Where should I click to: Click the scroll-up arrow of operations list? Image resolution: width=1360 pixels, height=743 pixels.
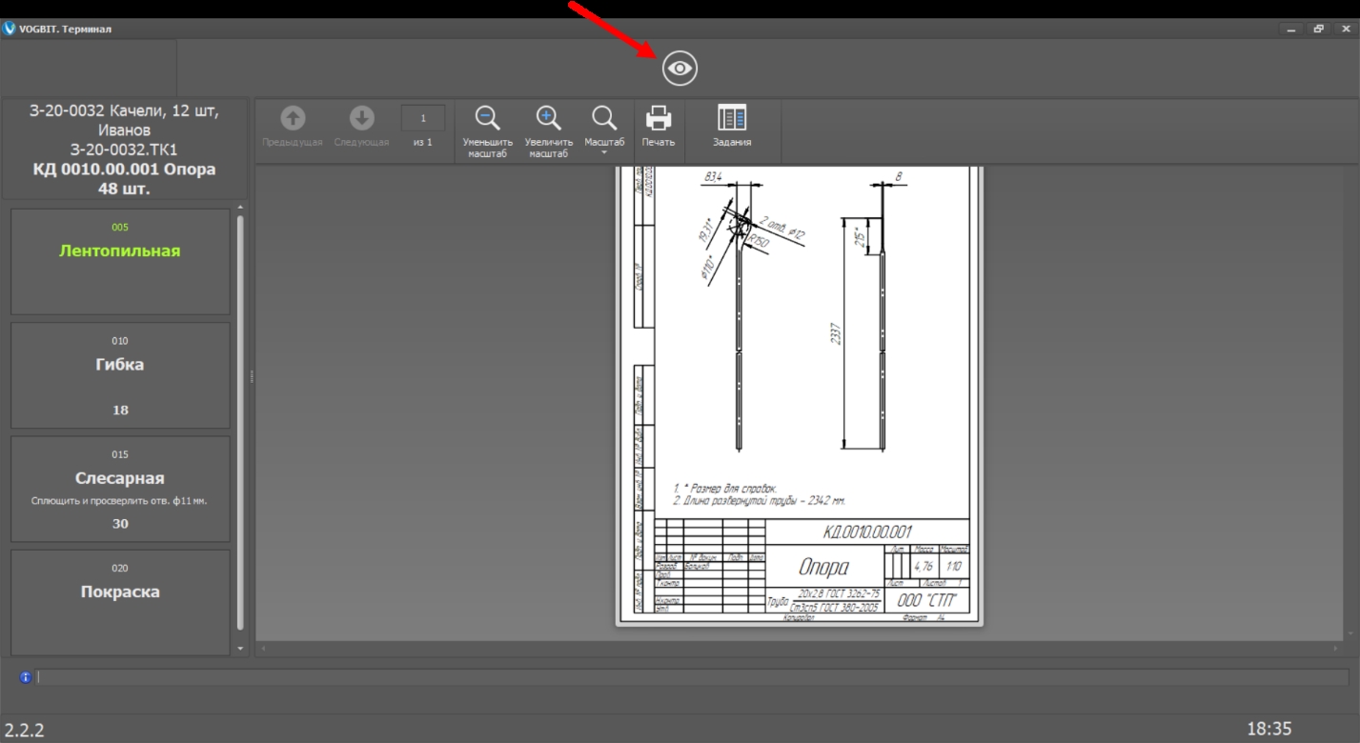(240, 208)
